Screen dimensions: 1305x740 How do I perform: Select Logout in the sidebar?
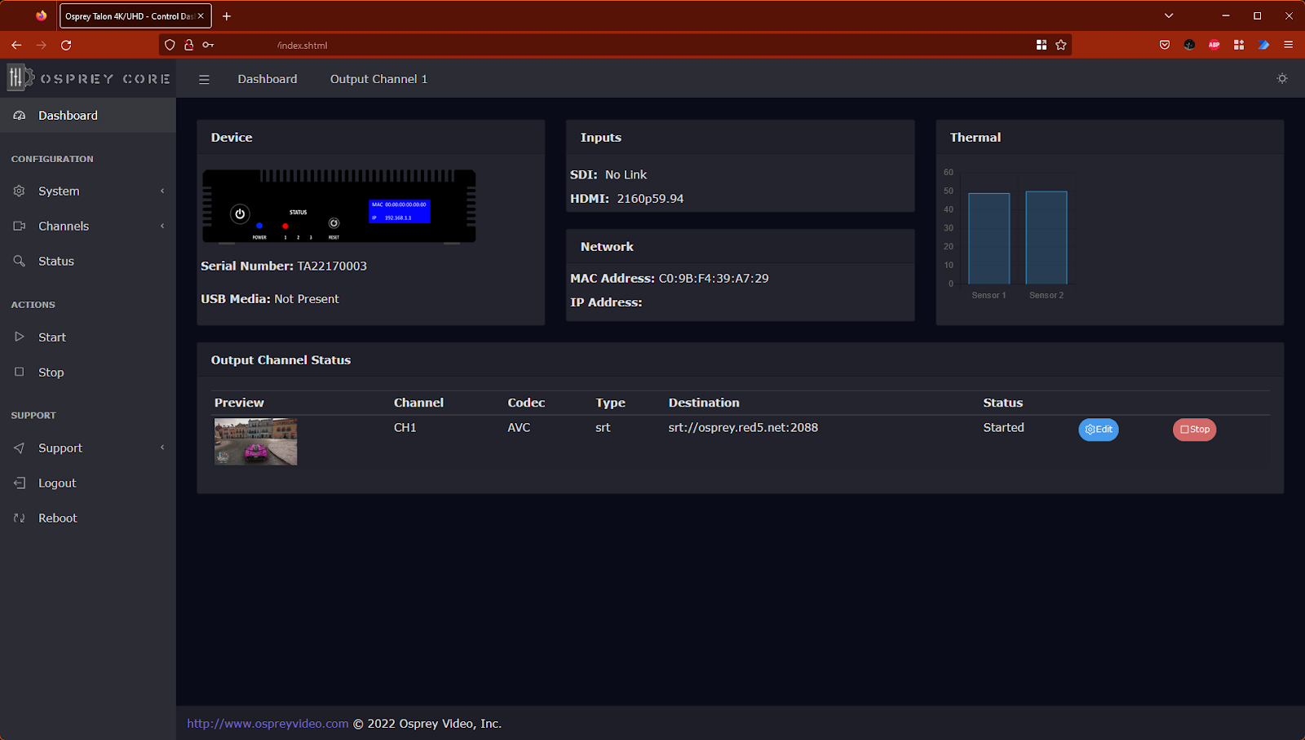pyautogui.click(x=88, y=482)
